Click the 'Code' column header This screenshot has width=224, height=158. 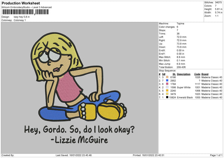click(197, 74)
